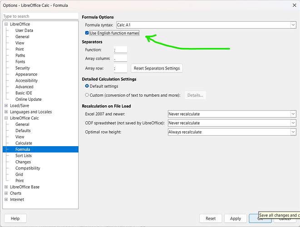This screenshot has height=227, width=300.
Task: Click the Array column separator field
Action: pos(120,59)
